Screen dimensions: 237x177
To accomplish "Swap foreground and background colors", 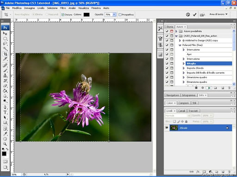I will [7, 149].
